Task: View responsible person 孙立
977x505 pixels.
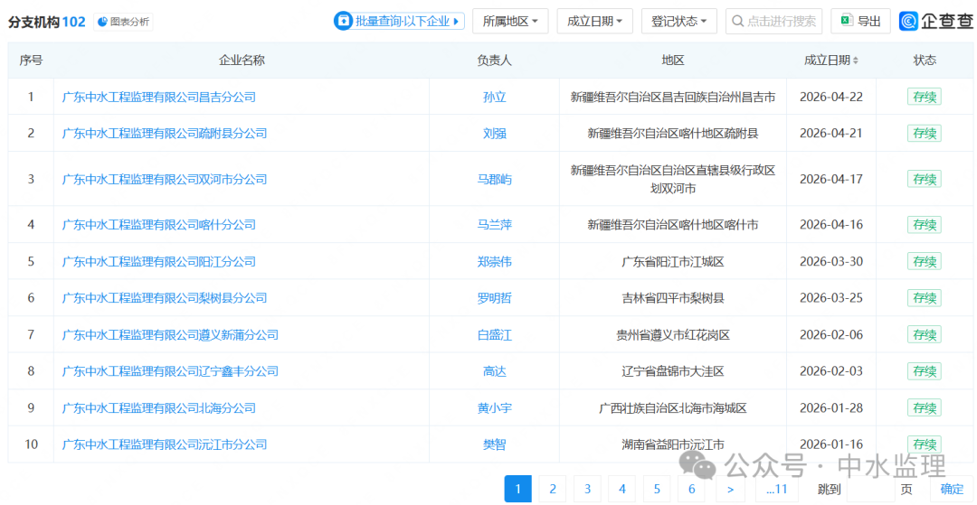Action: 494,97
